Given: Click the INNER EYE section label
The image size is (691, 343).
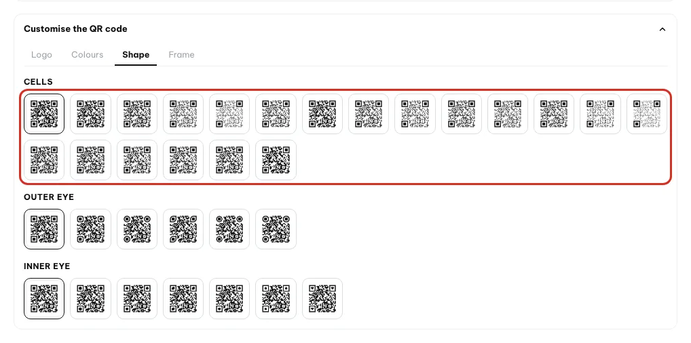Looking at the screenshot, I should (47, 266).
